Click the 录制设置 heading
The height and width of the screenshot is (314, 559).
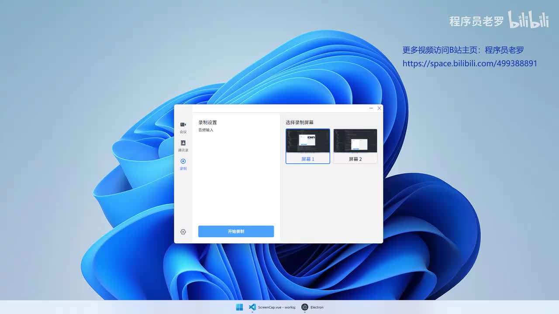tap(207, 123)
